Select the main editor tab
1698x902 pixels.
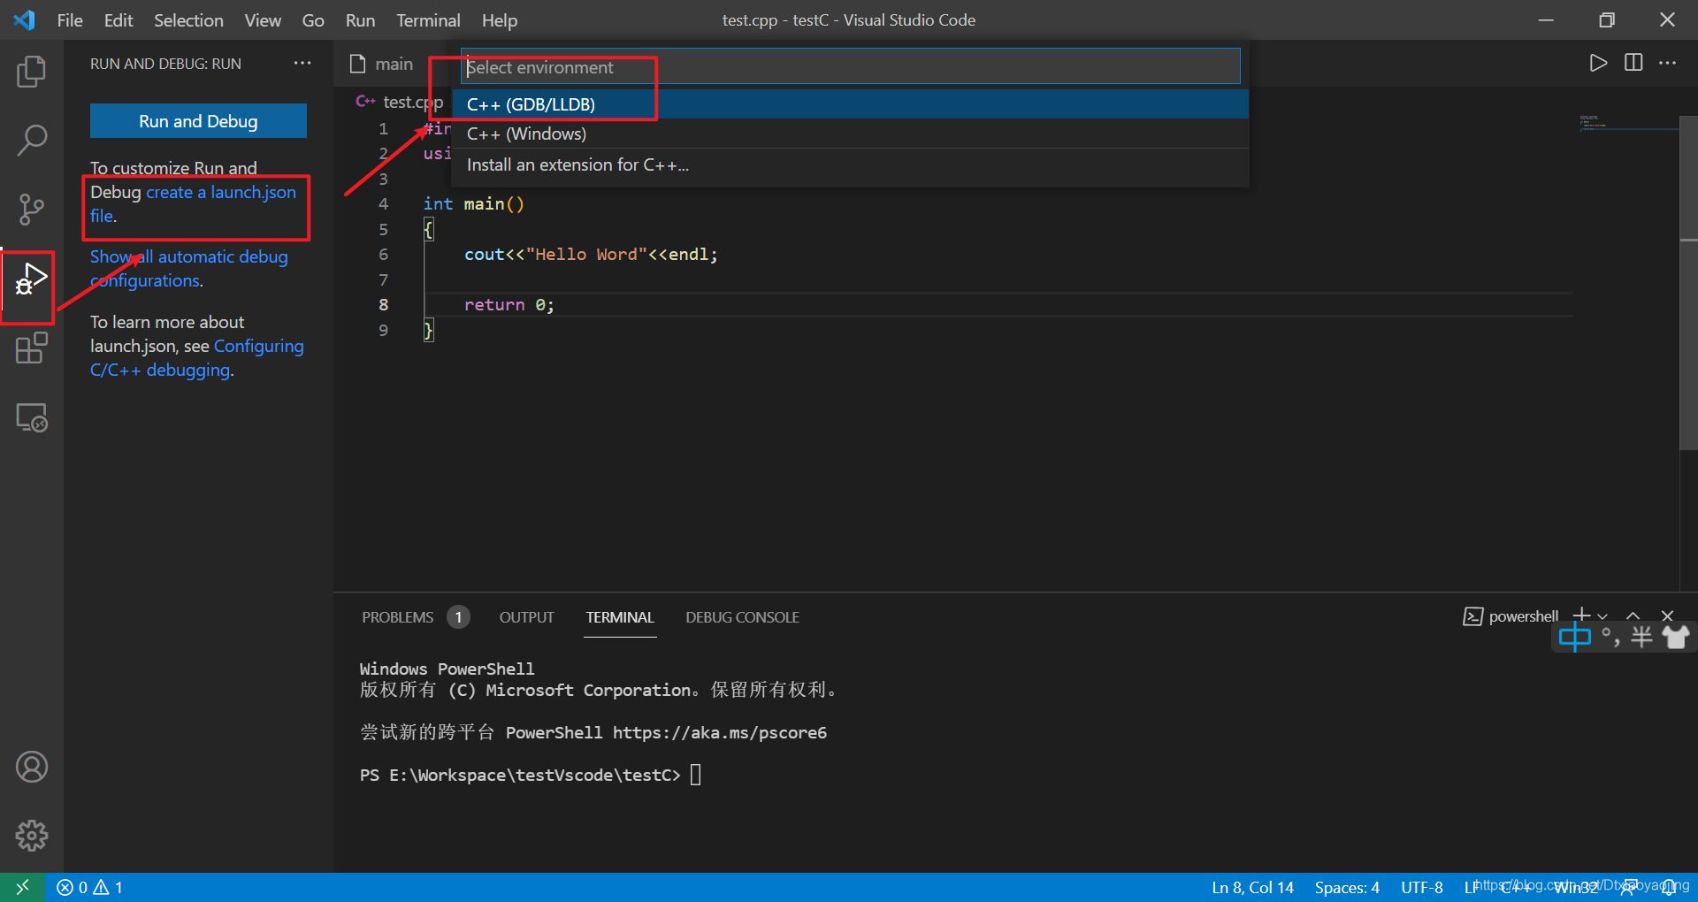382,64
